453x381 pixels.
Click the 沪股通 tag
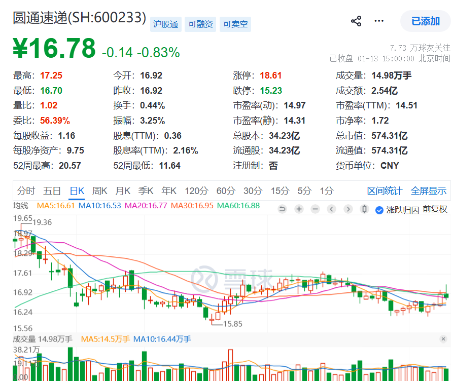[x=165, y=24]
